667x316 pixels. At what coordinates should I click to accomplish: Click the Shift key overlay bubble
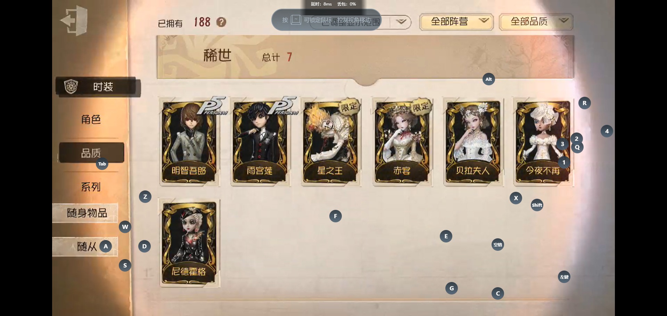pyautogui.click(x=537, y=205)
